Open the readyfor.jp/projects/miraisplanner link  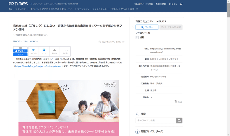39,66
